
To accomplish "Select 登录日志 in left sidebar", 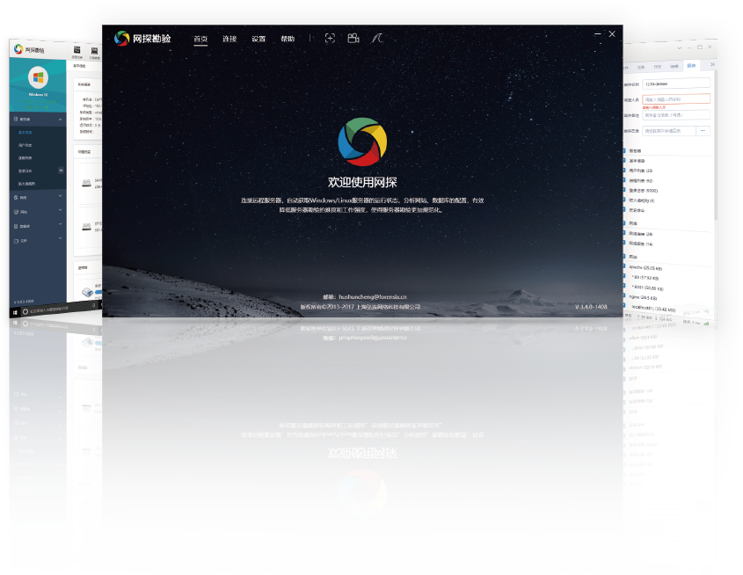I will click(25, 171).
